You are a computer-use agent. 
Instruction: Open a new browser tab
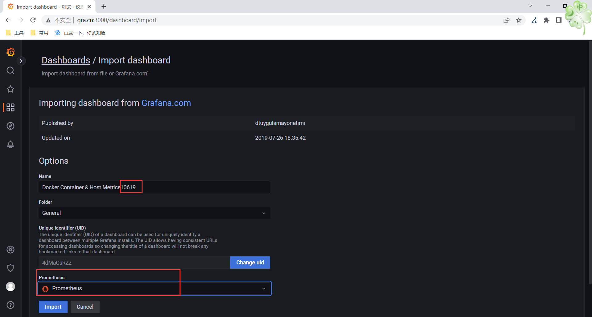pos(104,6)
